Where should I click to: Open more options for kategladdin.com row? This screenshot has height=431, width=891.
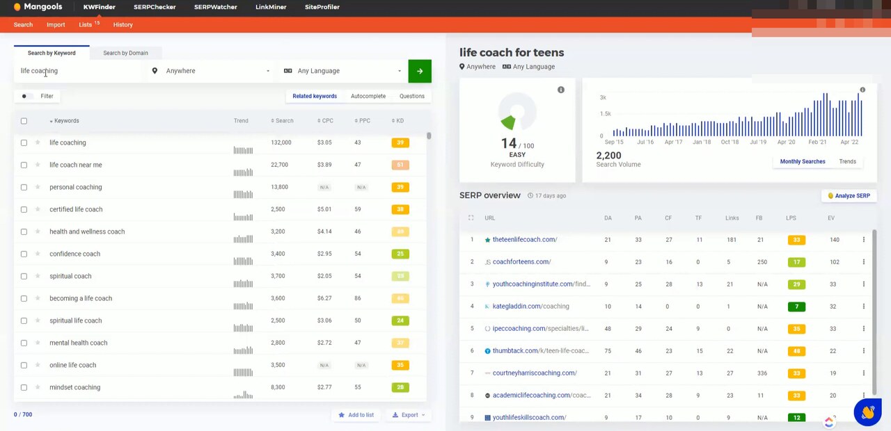point(864,307)
